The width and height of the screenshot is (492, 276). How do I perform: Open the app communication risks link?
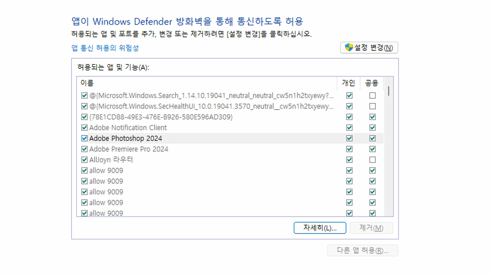pyautogui.click(x=105, y=48)
